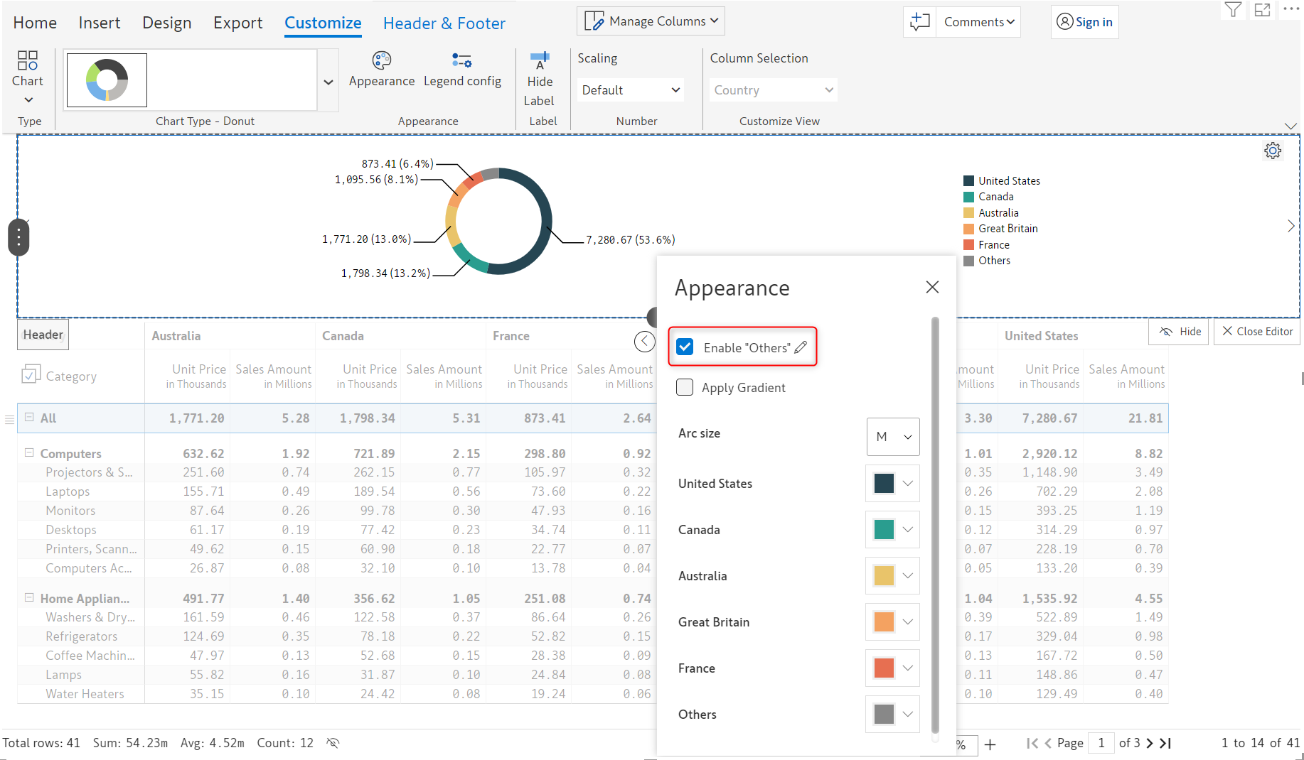Open the Header & Footer tab

[x=444, y=23]
